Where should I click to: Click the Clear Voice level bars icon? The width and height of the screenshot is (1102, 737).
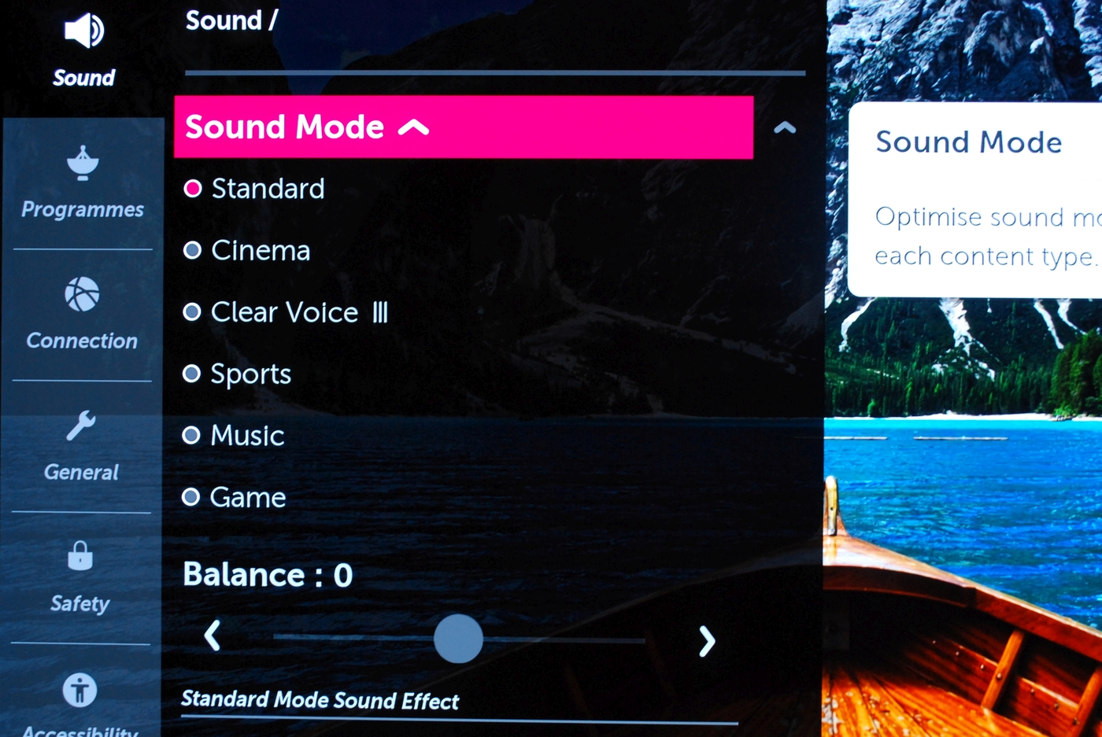pos(380,312)
